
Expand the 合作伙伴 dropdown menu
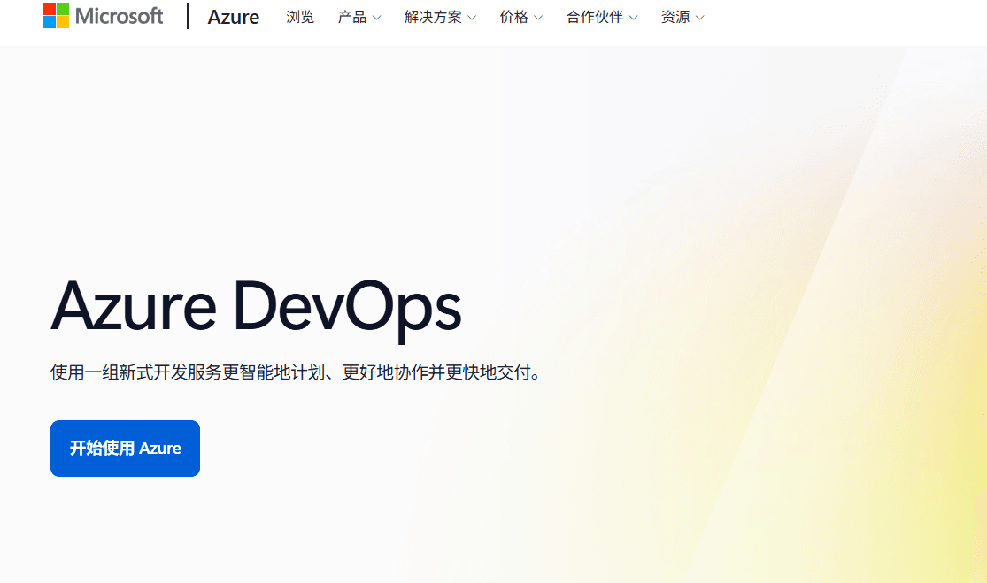(x=603, y=17)
